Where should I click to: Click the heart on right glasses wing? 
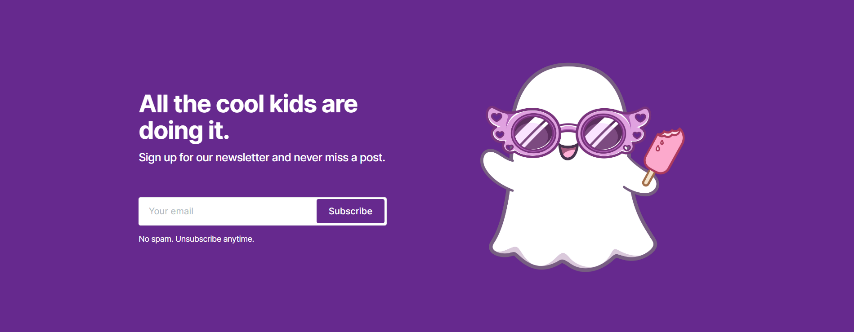point(640,118)
